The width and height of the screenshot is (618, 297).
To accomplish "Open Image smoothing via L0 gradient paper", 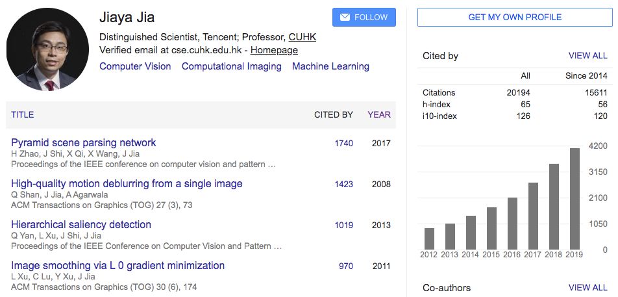I will 118,266.
